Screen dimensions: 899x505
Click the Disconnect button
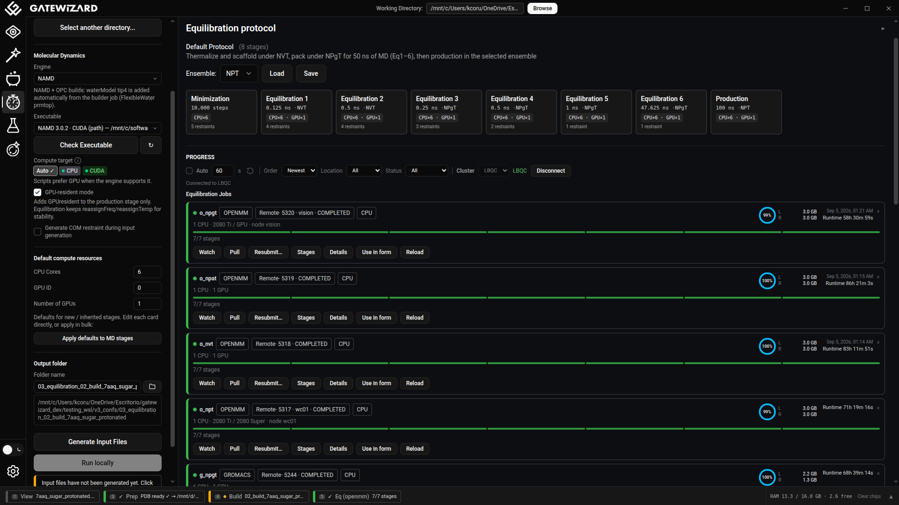click(x=550, y=171)
